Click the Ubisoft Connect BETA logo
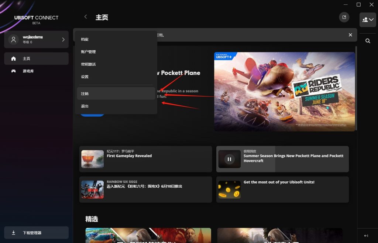 [36, 20]
